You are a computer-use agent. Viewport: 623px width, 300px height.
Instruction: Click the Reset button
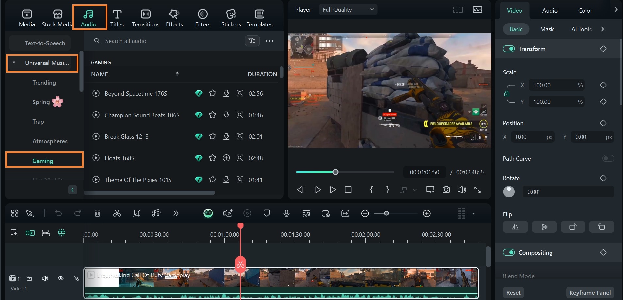pos(513,293)
